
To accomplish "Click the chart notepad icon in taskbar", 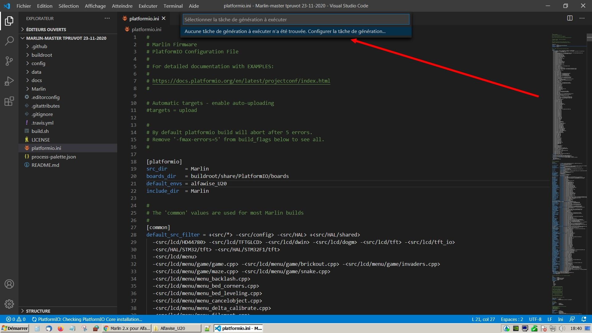I will click(207, 328).
